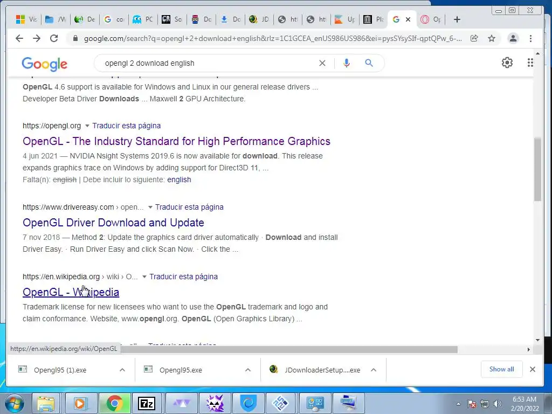The height and width of the screenshot is (414, 552).
Task: Start voice search with microphone icon
Action: click(347, 63)
